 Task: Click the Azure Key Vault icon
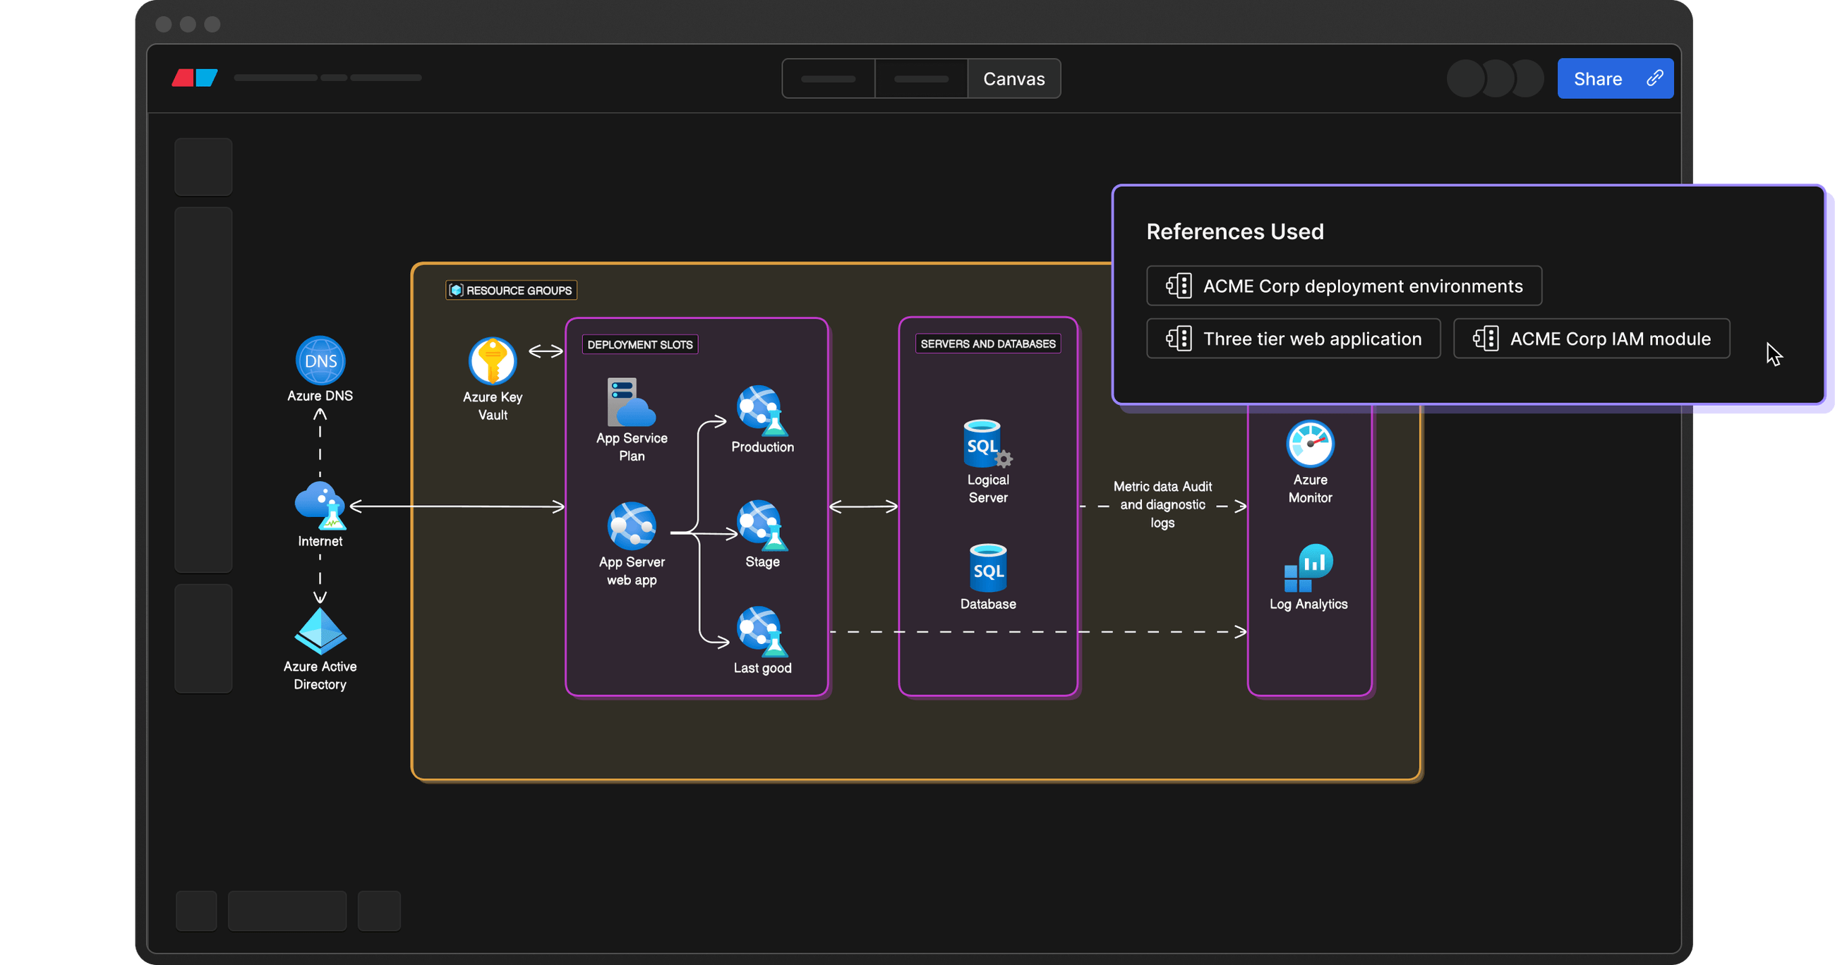(492, 360)
